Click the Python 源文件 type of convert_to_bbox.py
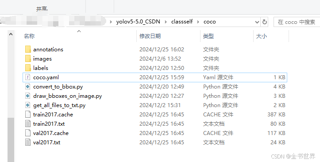This screenshot has width=320, height=162. coord(220,87)
